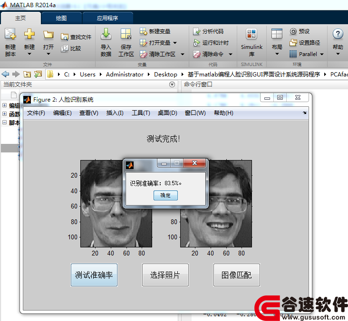Click 新建变量 (New Variable)
Screen dimensions: 348x321
[x=155, y=31]
